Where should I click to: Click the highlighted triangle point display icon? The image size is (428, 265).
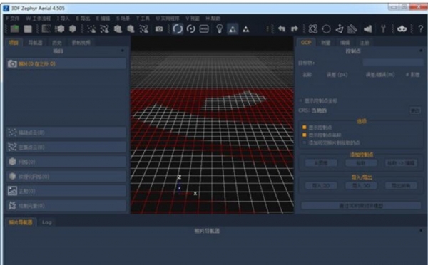click(233, 29)
